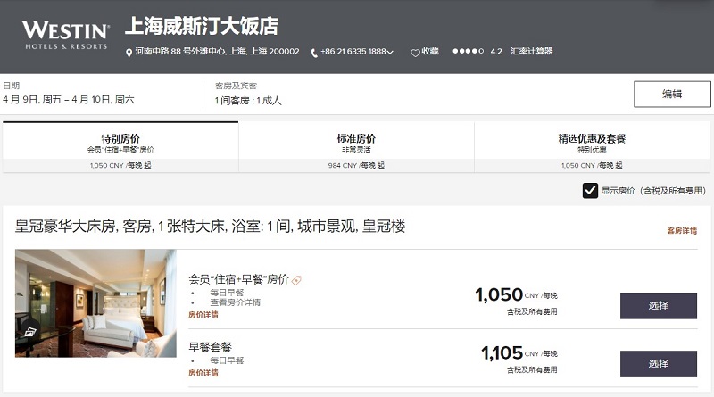Switch to the 精选优惠及套餐 tab
The width and height of the screenshot is (714, 397).
click(x=592, y=147)
